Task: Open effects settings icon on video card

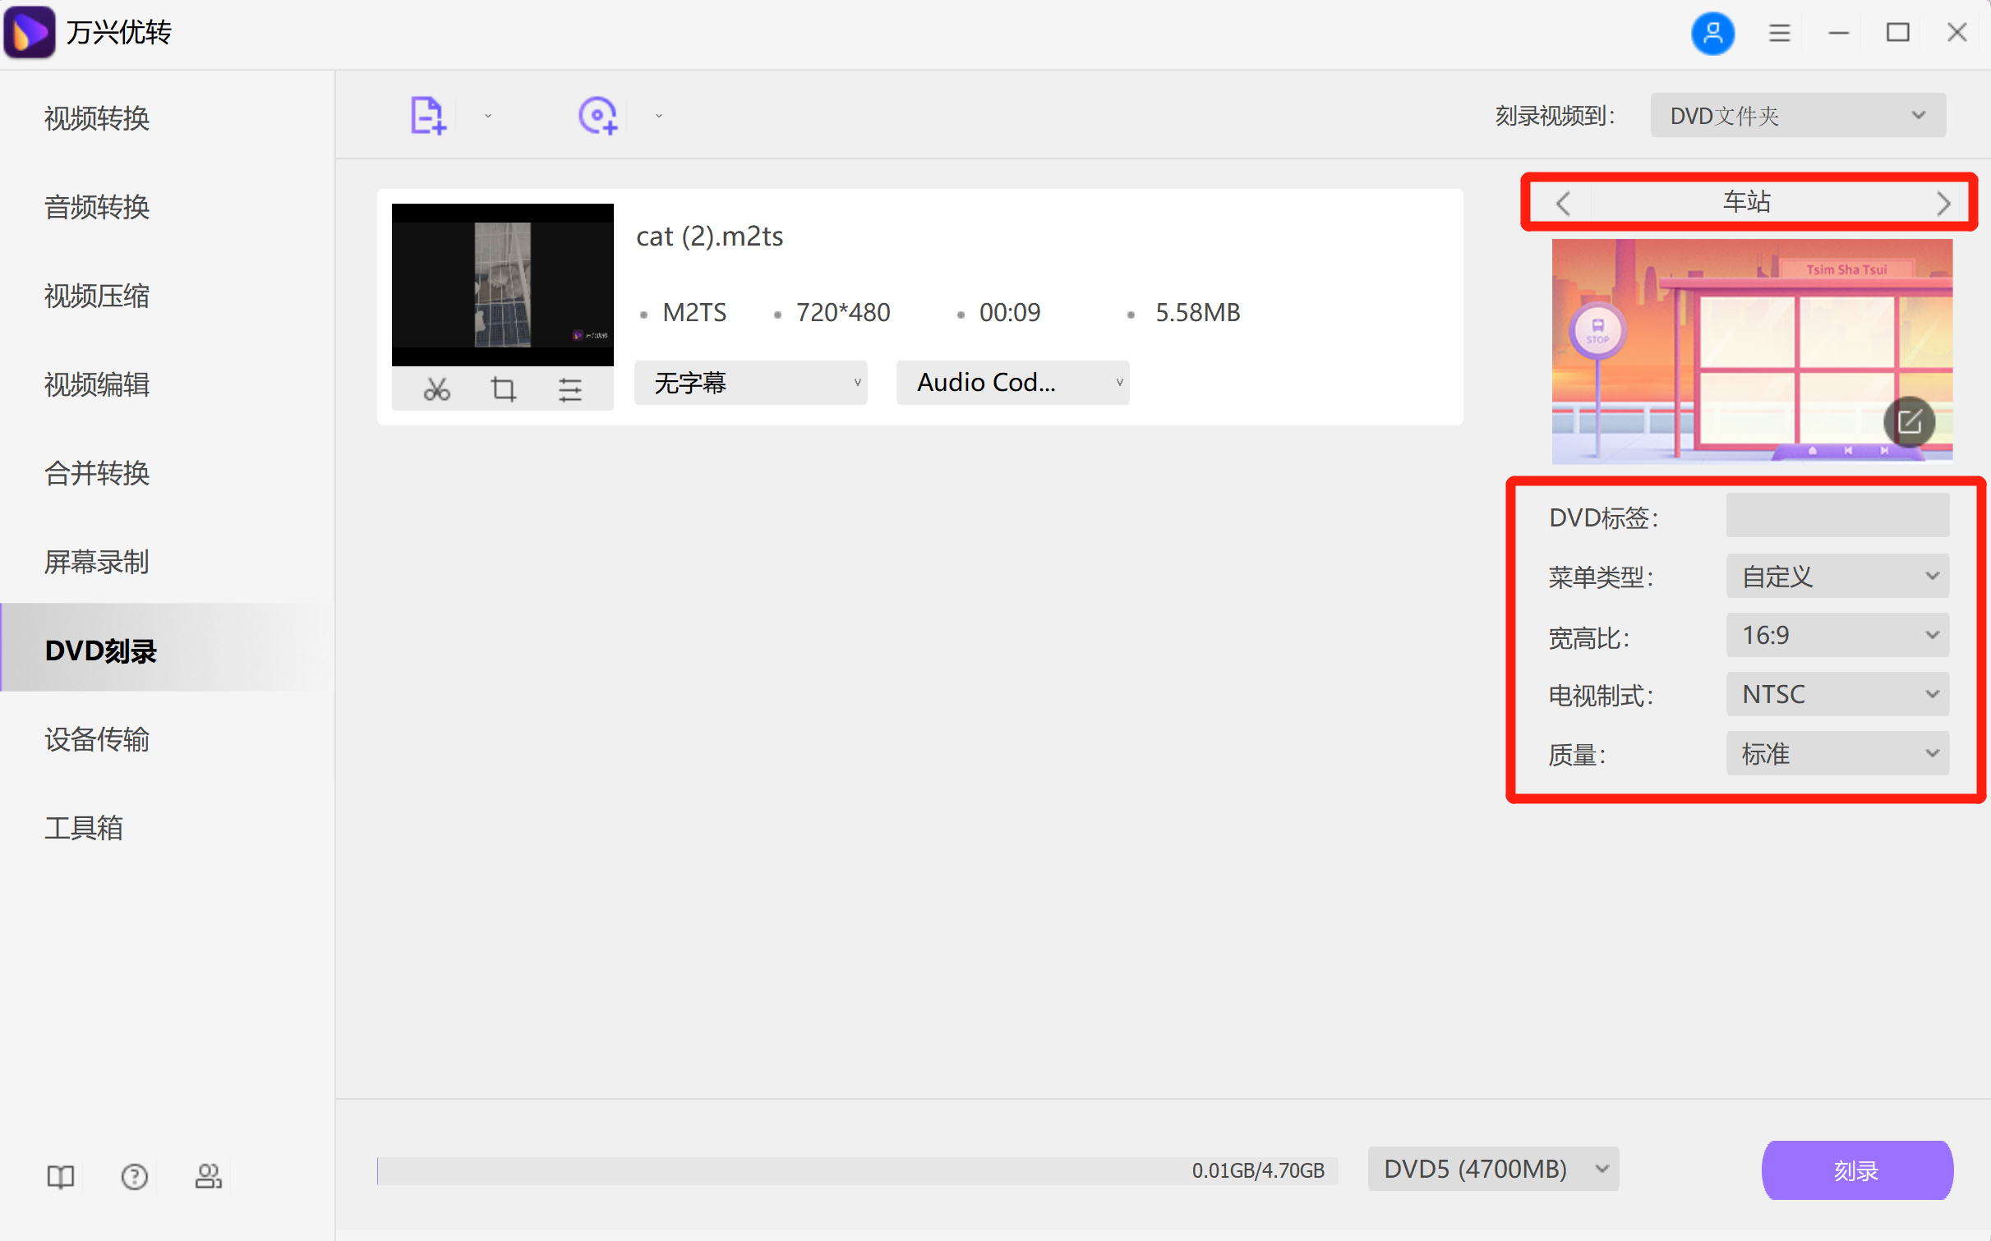Action: pos(571,388)
